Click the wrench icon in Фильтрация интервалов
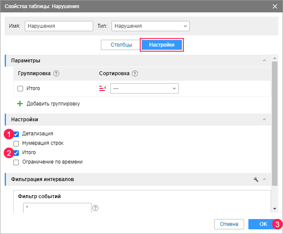Viewport: 283px width, 234px height. pyautogui.click(x=256, y=180)
